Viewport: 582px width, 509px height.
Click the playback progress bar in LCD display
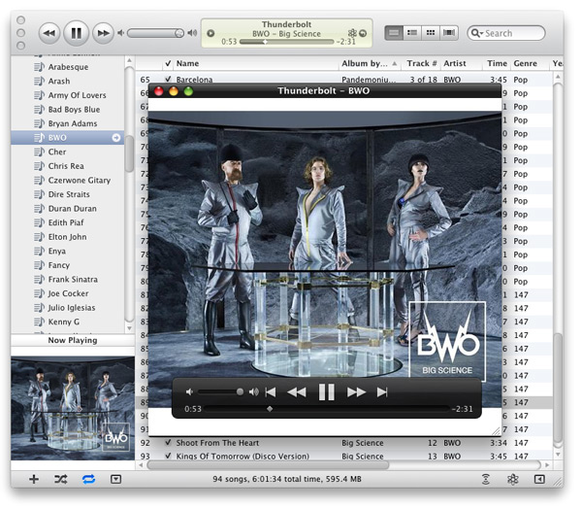click(x=286, y=42)
